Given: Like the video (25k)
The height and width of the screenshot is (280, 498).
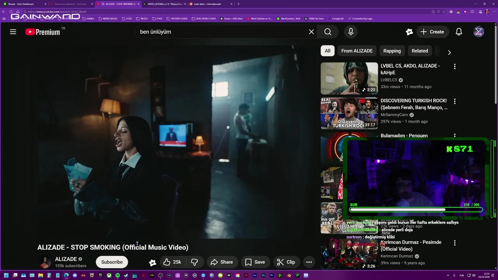Looking at the screenshot, I should [172, 262].
